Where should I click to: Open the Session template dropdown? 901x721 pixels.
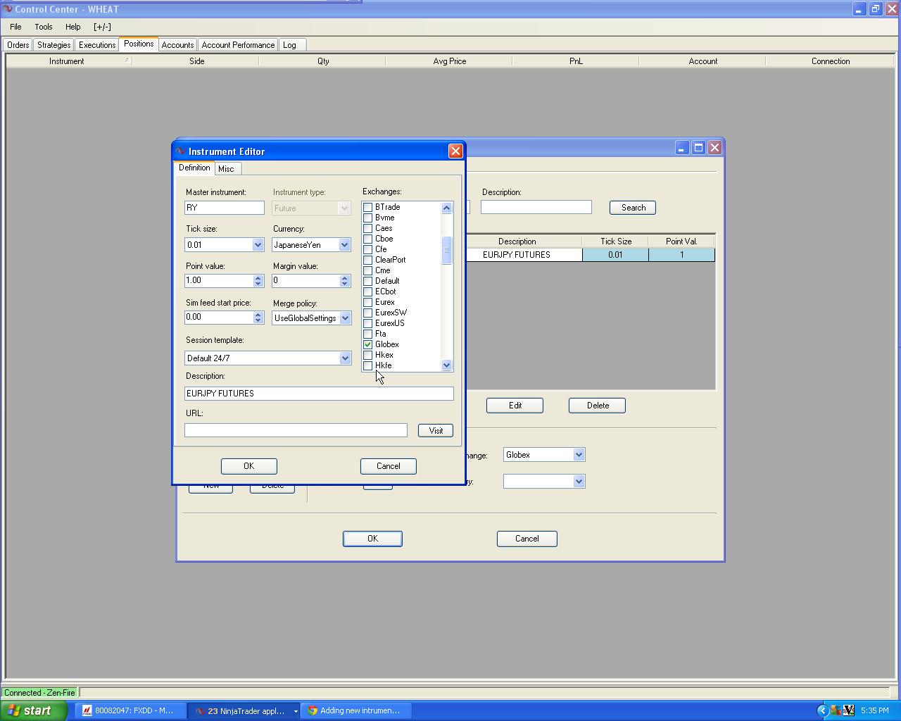point(345,358)
